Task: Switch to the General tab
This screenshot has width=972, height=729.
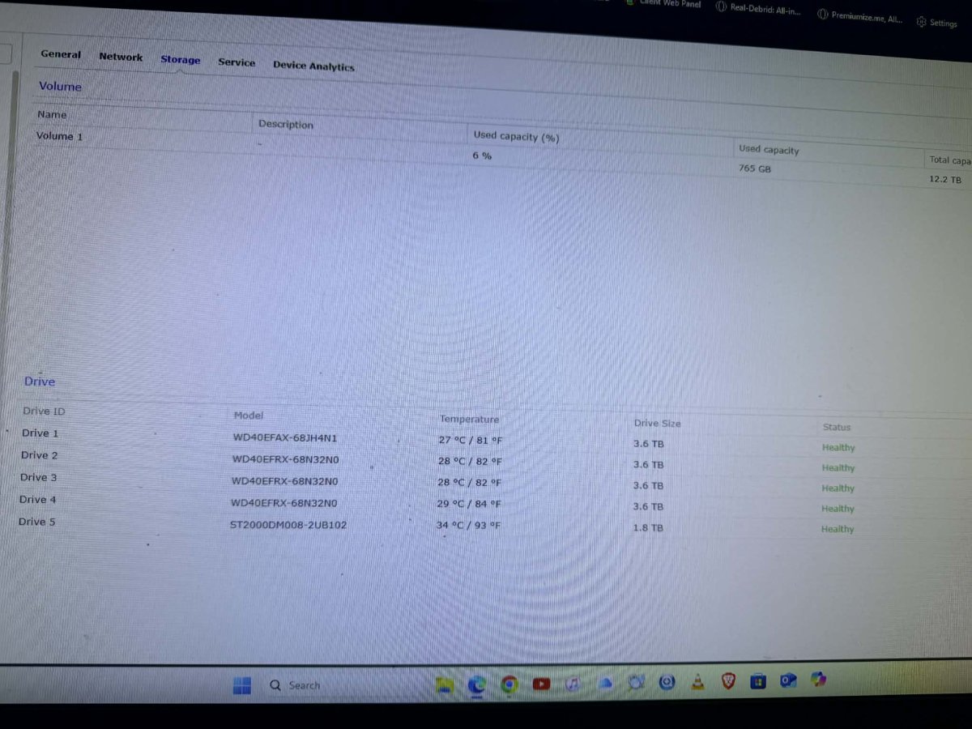Action: [61, 54]
